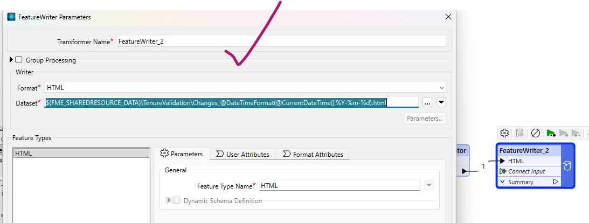Expand the Dynamic Schema Definition triangle

169,200
